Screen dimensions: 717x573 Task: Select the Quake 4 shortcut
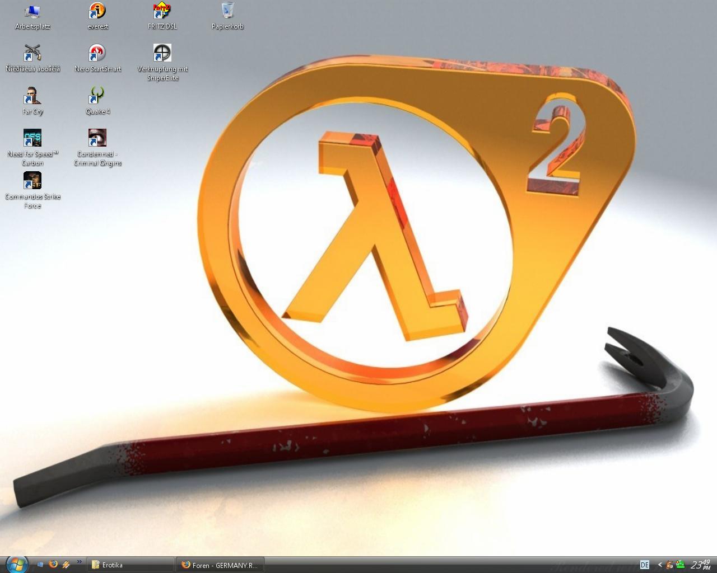click(x=97, y=101)
